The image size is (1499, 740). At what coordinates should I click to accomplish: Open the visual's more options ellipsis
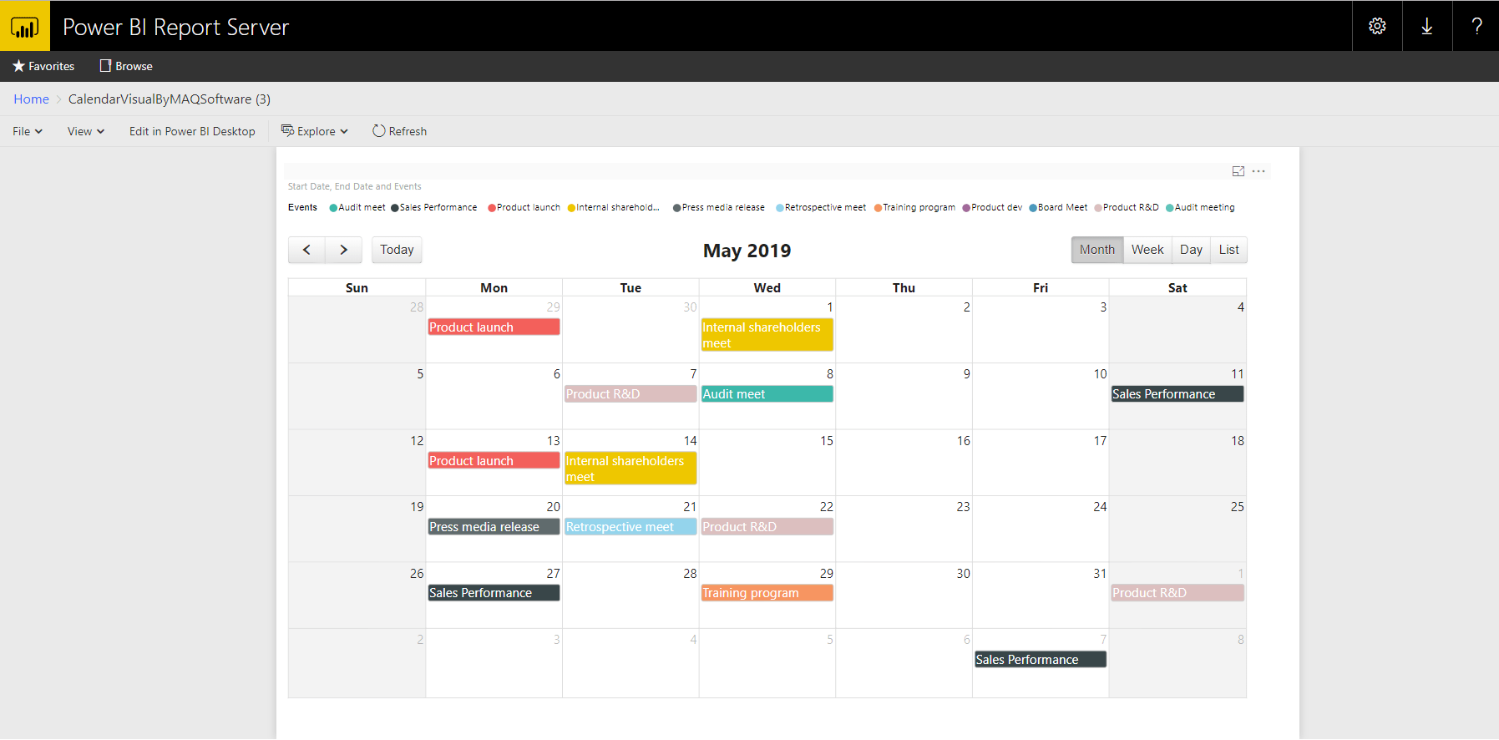coord(1258,171)
